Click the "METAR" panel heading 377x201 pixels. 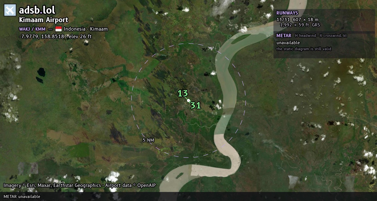pos(284,36)
